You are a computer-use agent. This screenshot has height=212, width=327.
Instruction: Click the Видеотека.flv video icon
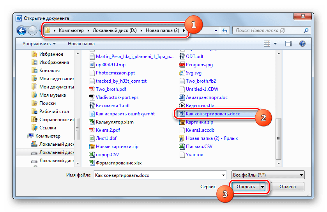(182, 106)
